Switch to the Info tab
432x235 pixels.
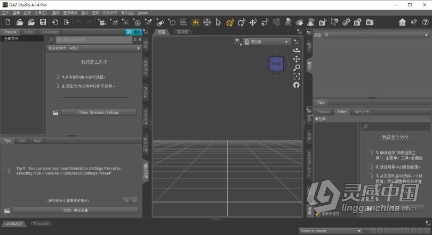22,140
